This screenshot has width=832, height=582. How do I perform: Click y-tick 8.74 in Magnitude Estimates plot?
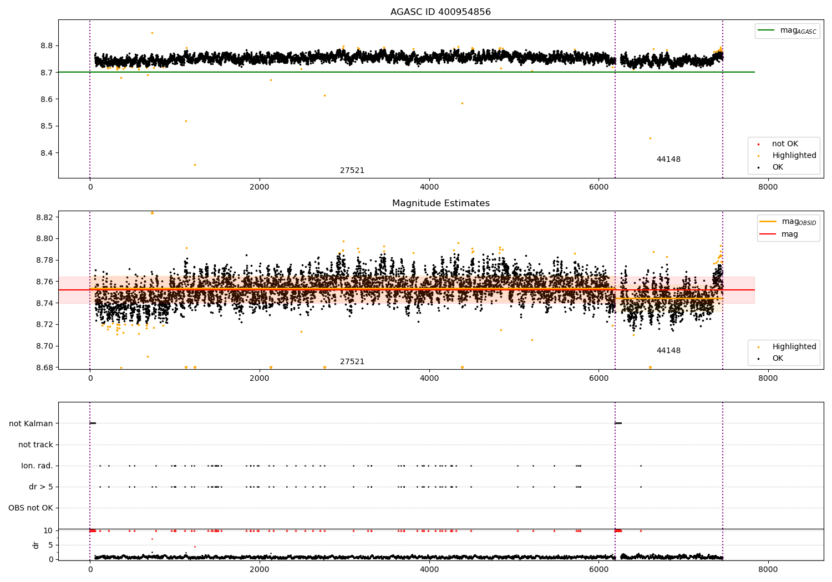point(44,303)
